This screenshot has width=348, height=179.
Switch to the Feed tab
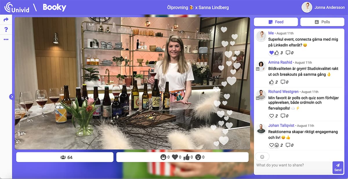click(276, 22)
